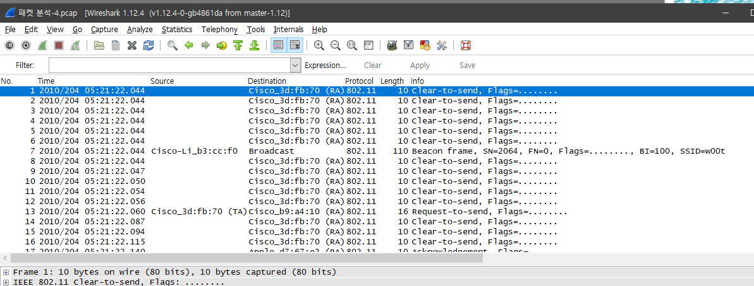Screen dimensions: 754x286
Task: Open preferences with wrench icon
Action: [441, 45]
